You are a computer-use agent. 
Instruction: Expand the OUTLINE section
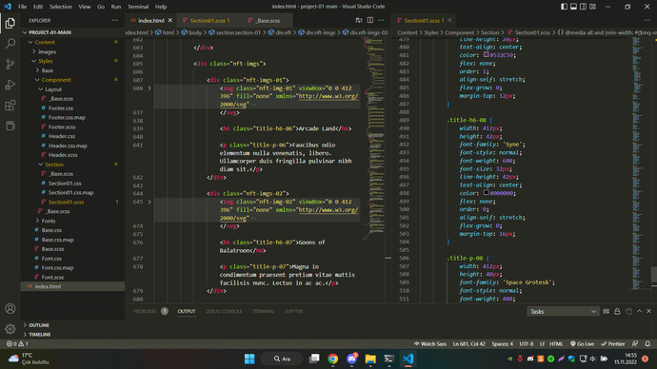pyautogui.click(x=39, y=325)
